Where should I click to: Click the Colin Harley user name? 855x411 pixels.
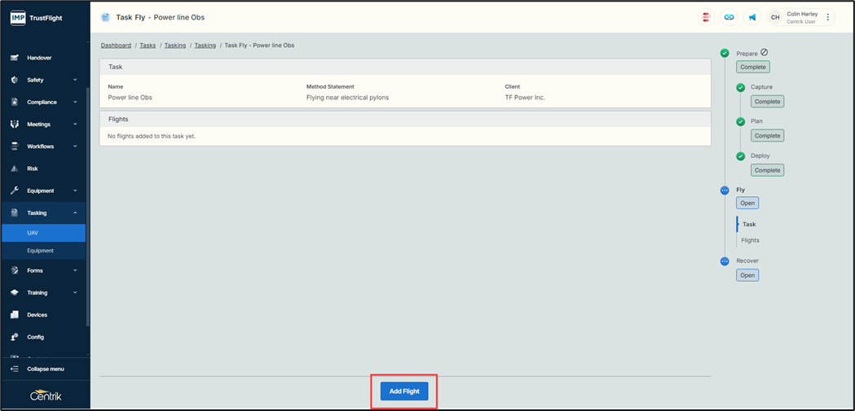(x=802, y=14)
